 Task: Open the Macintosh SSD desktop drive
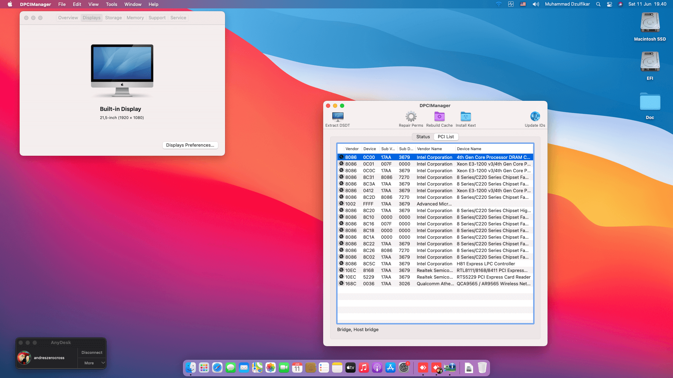tap(650, 23)
